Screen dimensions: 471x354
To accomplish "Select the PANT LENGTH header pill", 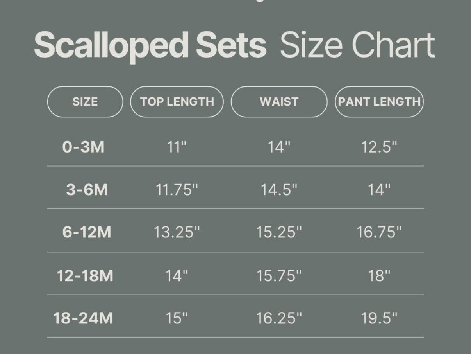I will point(379,102).
